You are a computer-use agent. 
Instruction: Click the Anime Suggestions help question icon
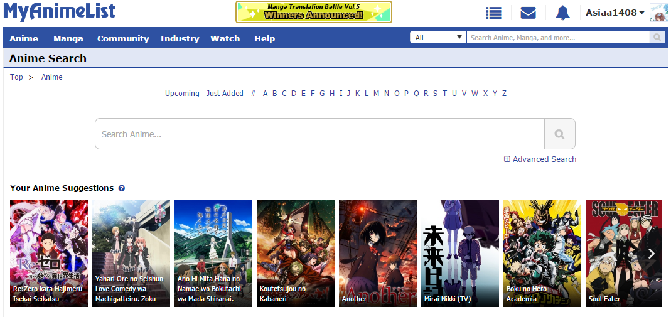tap(122, 188)
